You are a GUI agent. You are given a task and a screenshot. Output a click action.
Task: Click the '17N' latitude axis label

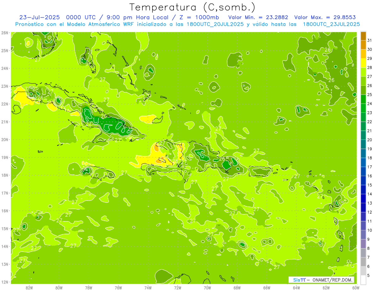(x=4, y=193)
